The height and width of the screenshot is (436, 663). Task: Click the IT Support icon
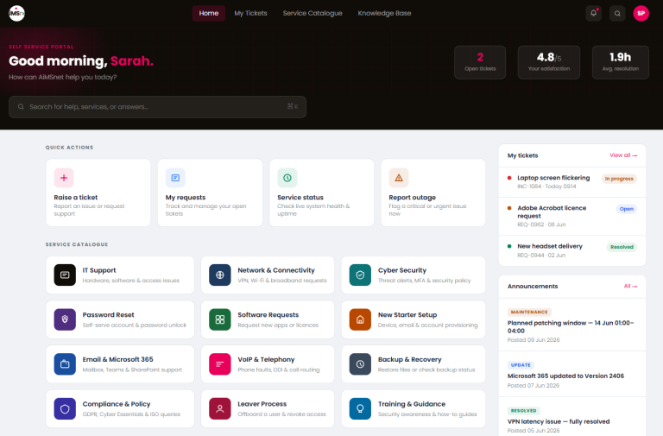click(65, 275)
